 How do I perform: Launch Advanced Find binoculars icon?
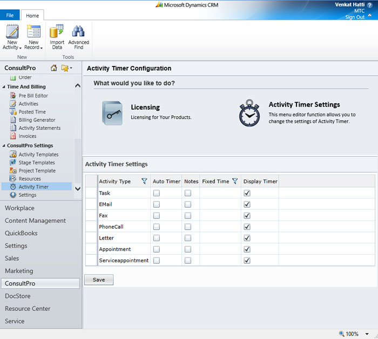(x=78, y=32)
